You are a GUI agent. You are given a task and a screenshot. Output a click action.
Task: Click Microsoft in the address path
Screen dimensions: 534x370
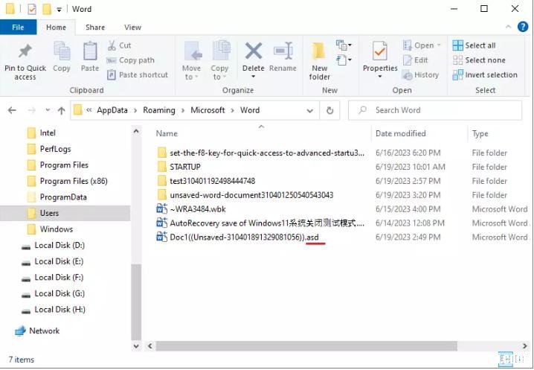point(208,110)
